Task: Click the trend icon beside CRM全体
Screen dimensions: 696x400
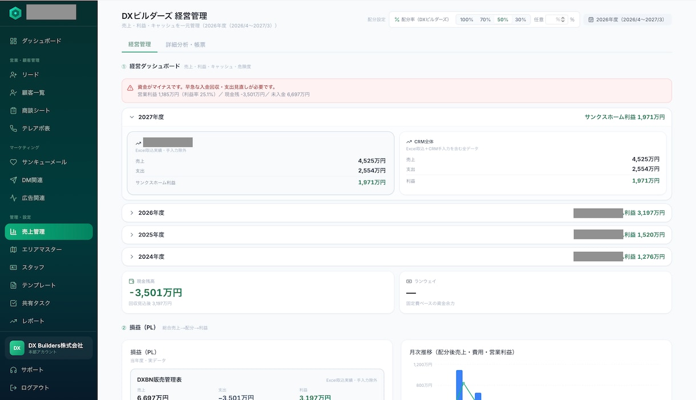Action: (409, 141)
